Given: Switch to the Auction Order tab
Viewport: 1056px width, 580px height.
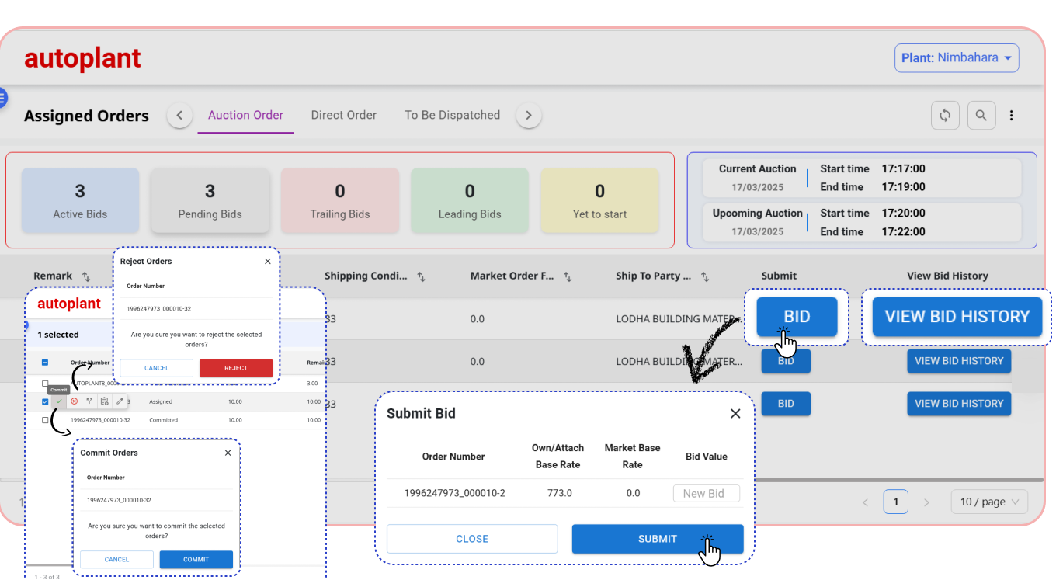Looking at the screenshot, I should tap(245, 116).
